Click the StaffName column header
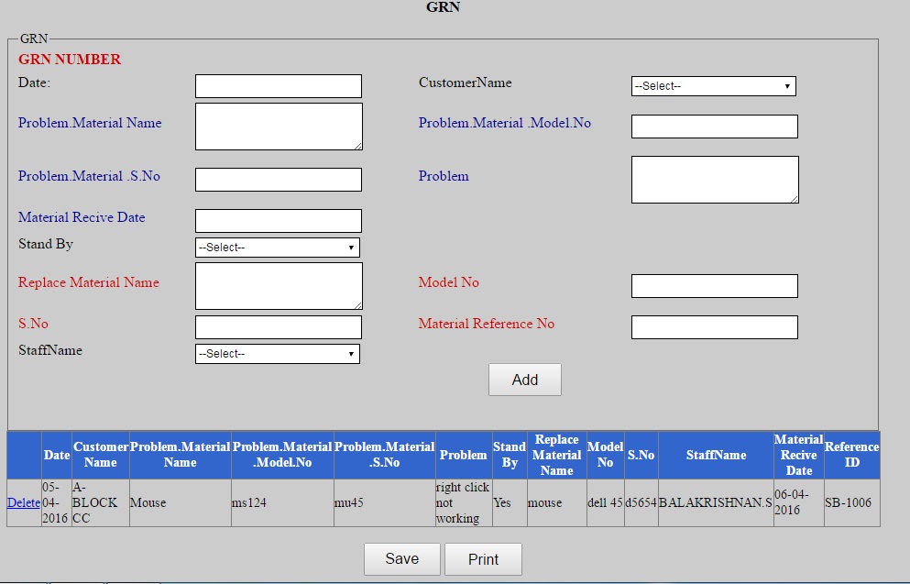 tap(717, 454)
